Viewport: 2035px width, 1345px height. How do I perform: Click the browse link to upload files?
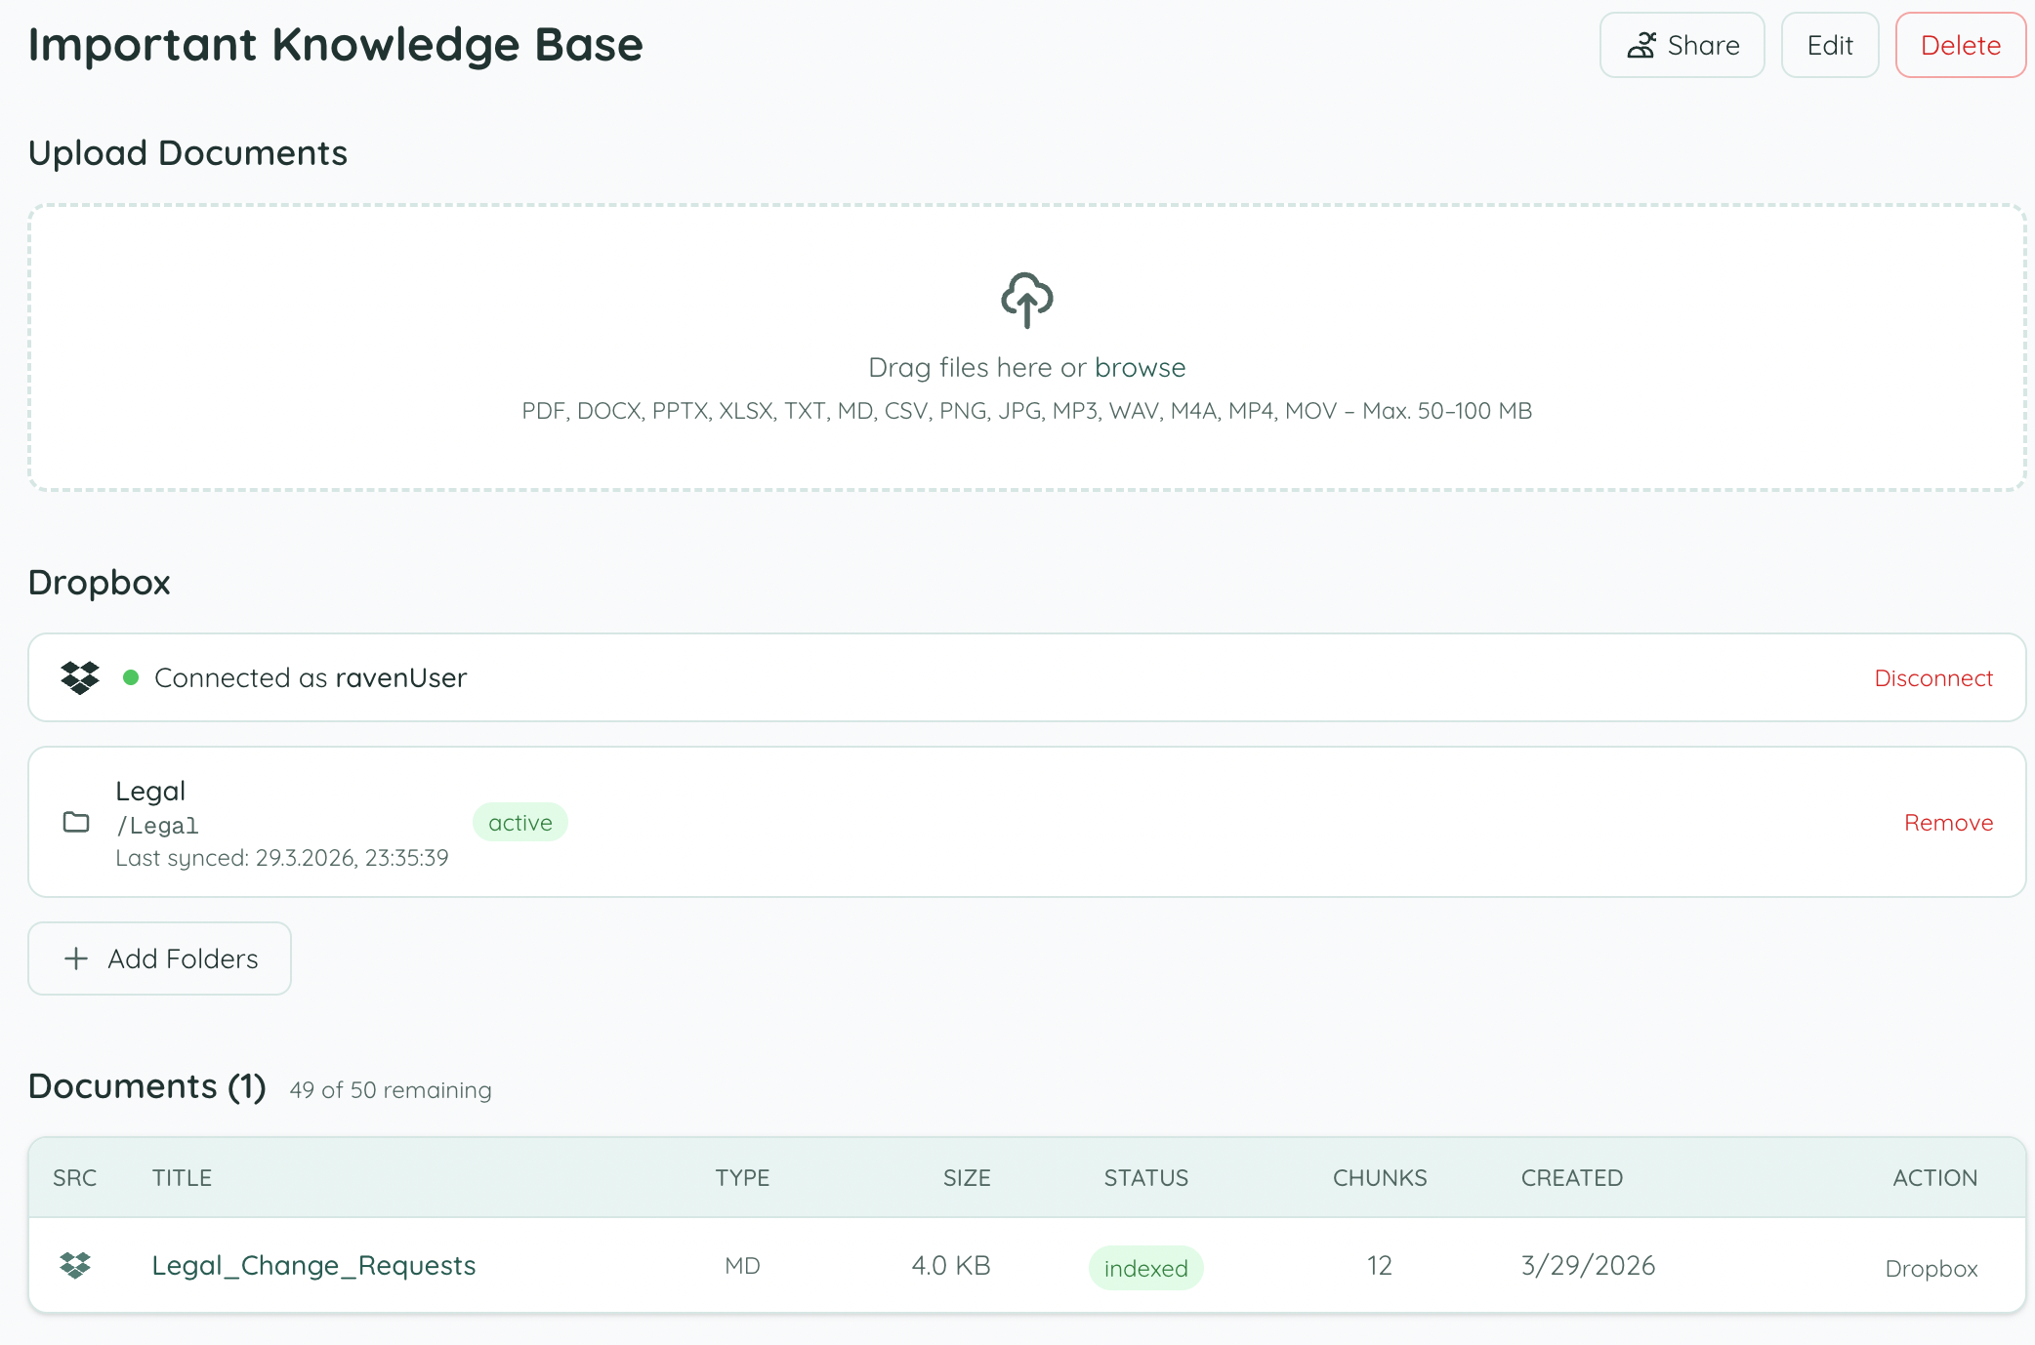tap(1140, 367)
